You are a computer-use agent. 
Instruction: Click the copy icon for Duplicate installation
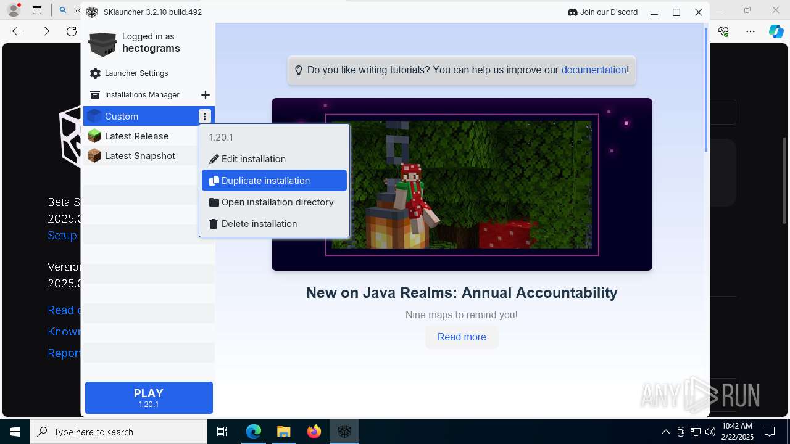coord(214,181)
